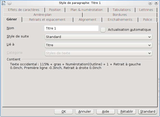Open the Lié à dropdown
Viewport: 160px width, 117px height.
coord(98,45)
